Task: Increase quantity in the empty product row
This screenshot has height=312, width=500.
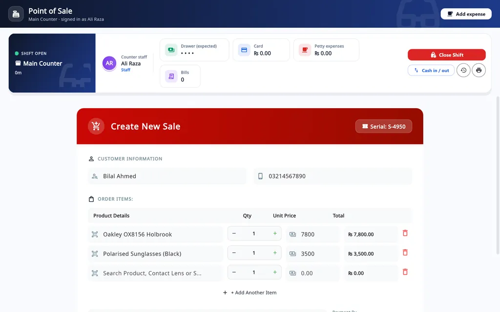Action: pyautogui.click(x=275, y=272)
